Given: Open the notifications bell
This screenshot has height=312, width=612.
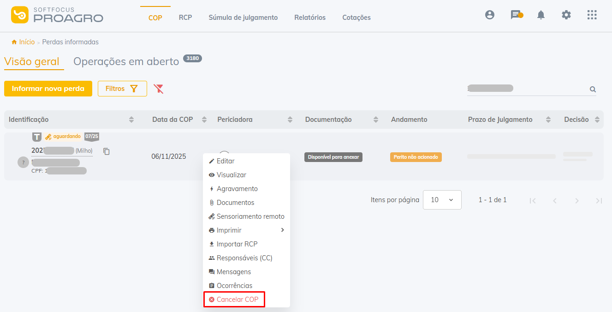Looking at the screenshot, I should [541, 15].
